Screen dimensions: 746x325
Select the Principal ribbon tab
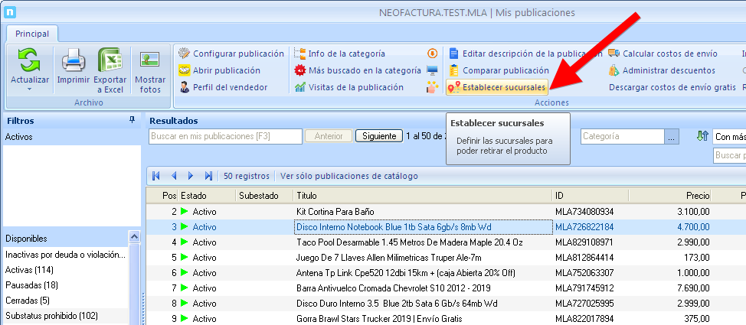(x=32, y=34)
